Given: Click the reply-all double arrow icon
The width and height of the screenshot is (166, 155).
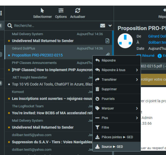Looking at the screenshot, I should coord(97,70).
